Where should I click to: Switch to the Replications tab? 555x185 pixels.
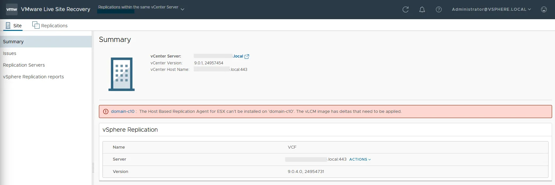50,25
